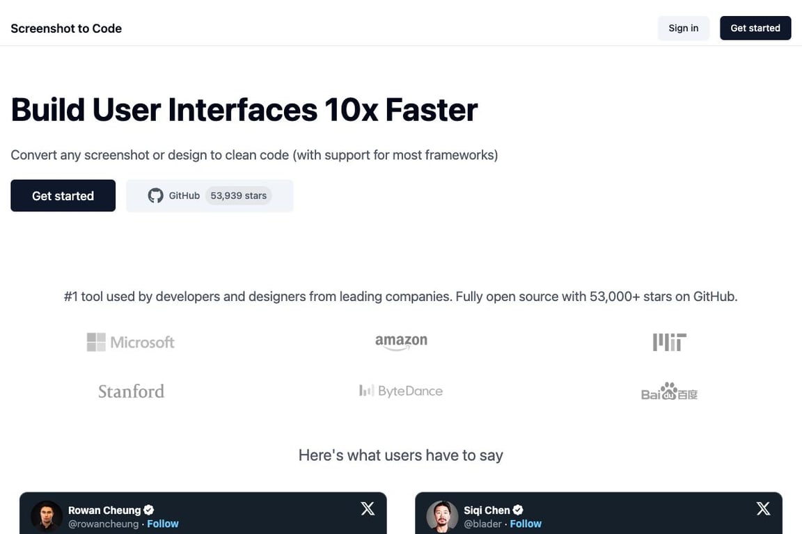Open the Siqi Chen name link
The image size is (802, 534).
(487, 510)
